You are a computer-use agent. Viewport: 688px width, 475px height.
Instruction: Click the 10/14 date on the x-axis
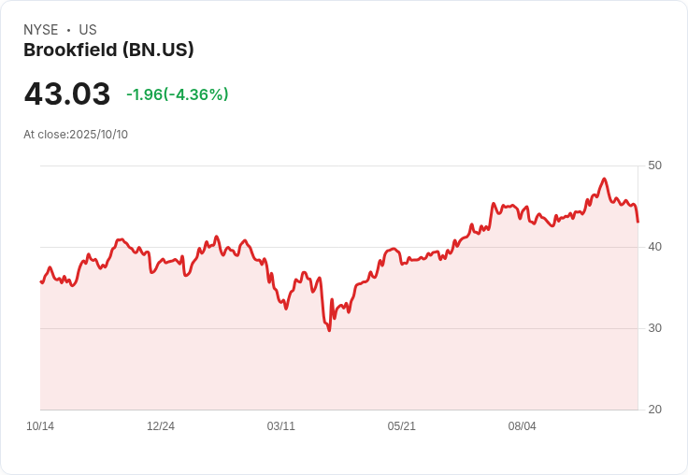point(40,426)
